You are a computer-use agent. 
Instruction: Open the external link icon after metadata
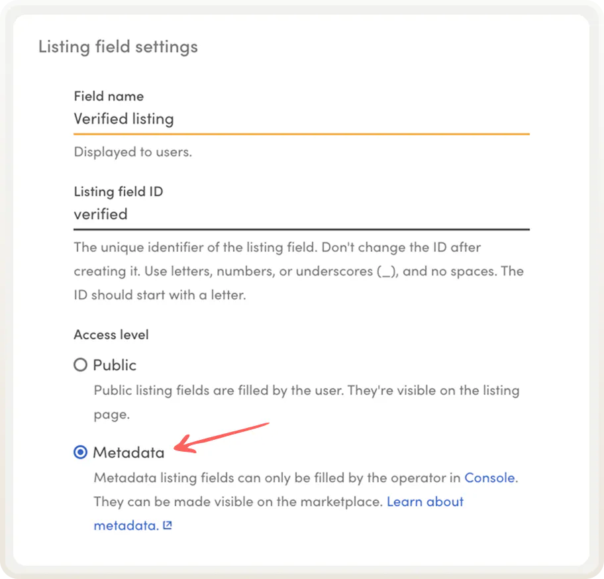(168, 526)
